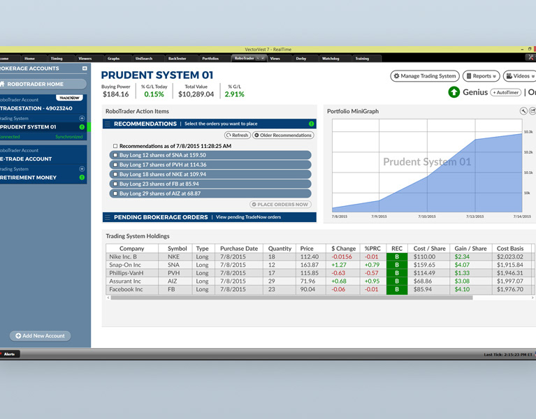Tick the Recommendations as of 7/8/2015 checkbox
The width and height of the screenshot is (536, 419).
point(115,146)
